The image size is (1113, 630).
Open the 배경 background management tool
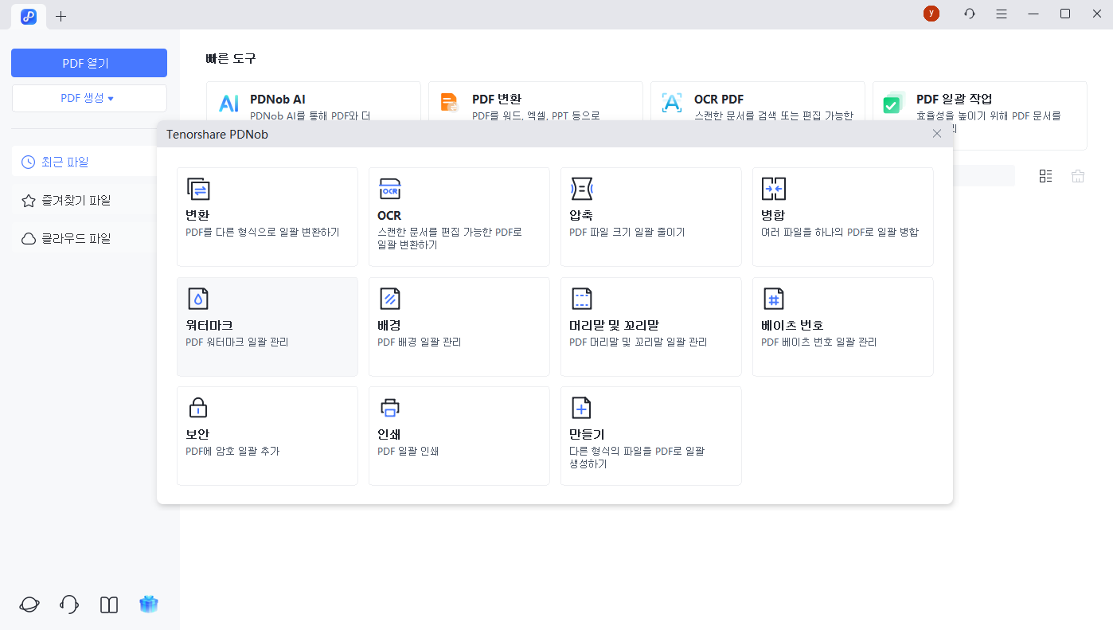(459, 327)
